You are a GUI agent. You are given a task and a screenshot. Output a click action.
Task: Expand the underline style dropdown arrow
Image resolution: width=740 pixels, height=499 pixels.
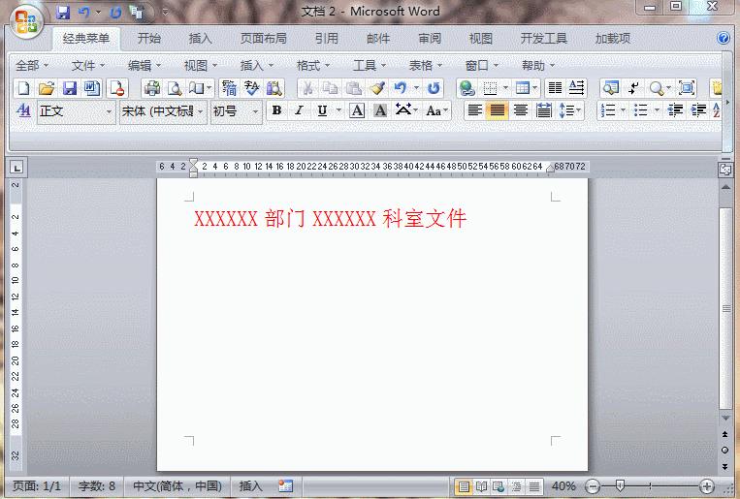click(338, 111)
